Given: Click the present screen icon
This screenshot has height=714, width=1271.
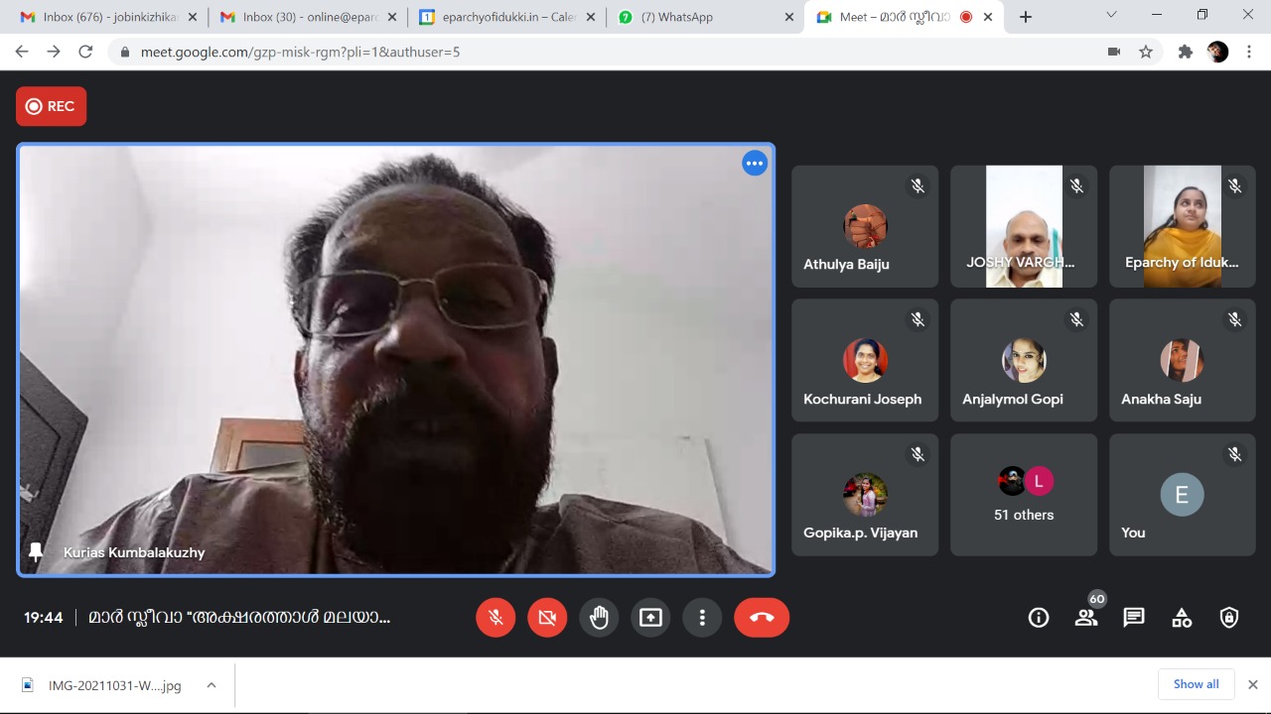Looking at the screenshot, I should coord(650,618).
